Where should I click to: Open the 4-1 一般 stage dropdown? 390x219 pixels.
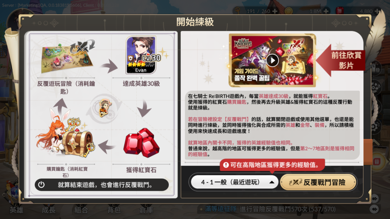(235, 182)
